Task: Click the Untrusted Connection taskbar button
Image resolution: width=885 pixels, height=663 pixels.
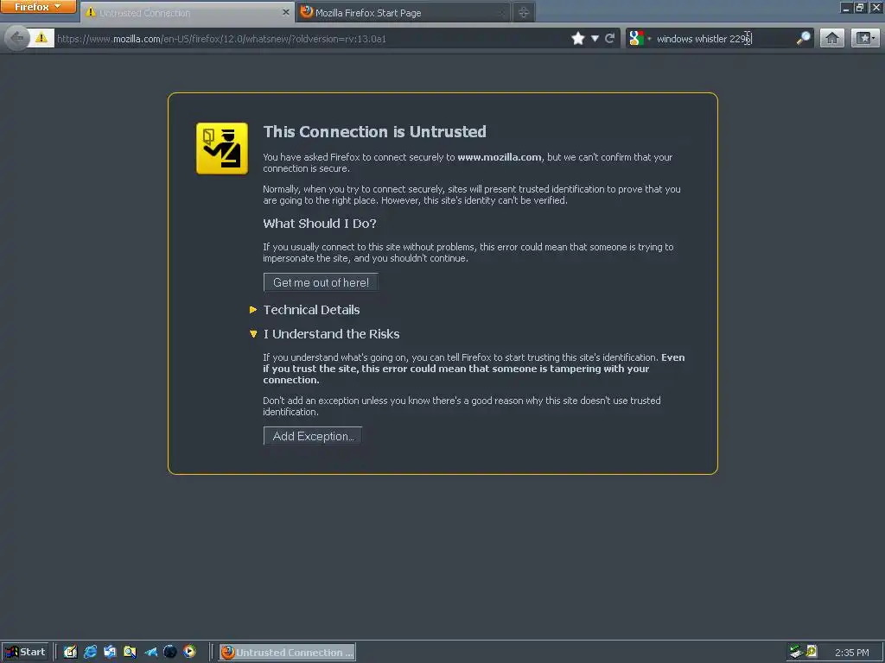Action: tap(287, 653)
